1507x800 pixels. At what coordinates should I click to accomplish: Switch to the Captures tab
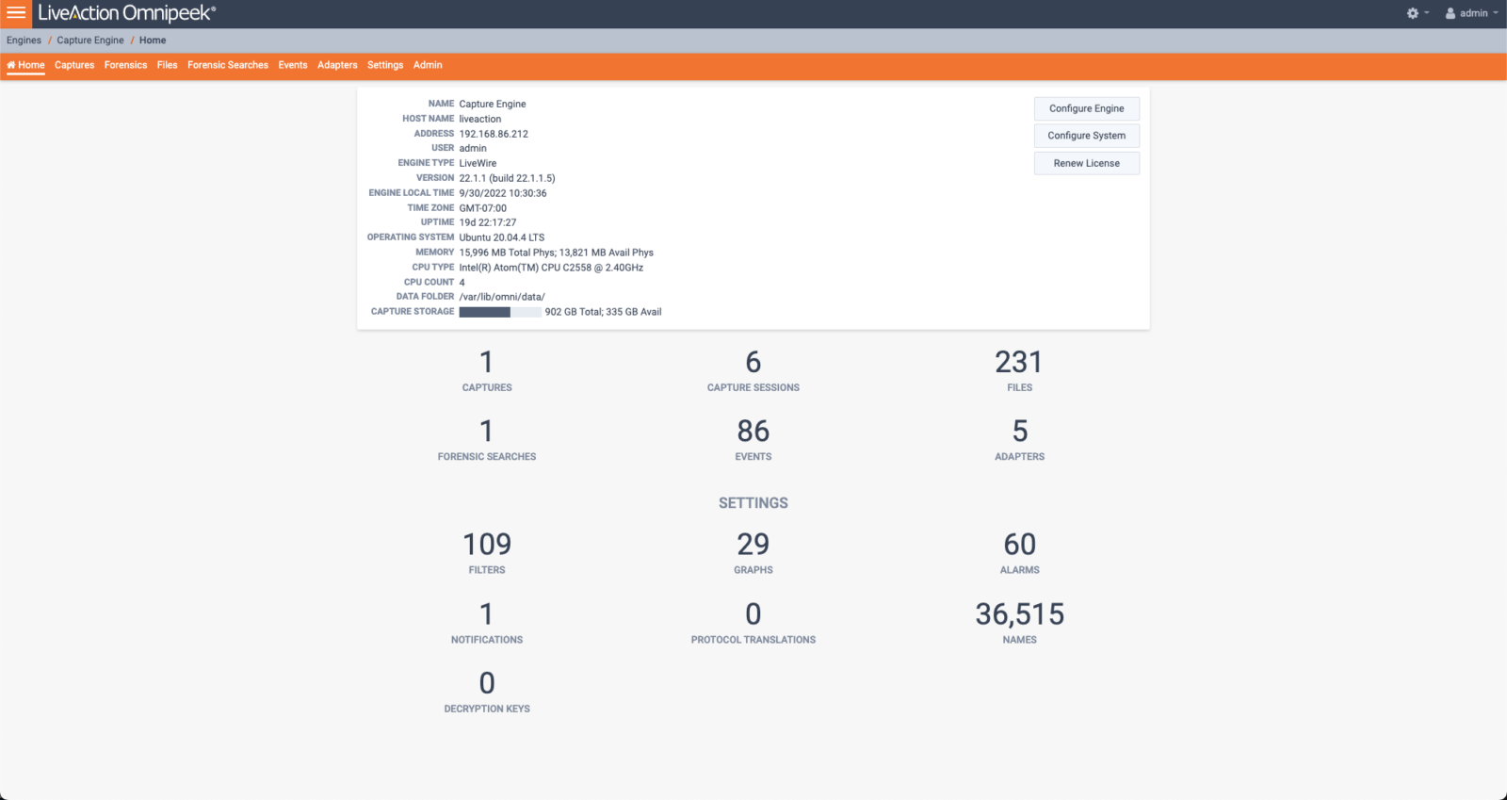74,65
